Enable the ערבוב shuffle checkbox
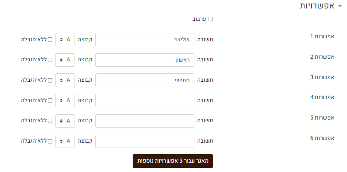The image size is (347, 172). pos(211,19)
